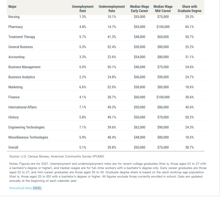Click the EXCEL download button
This screenshot has width=220, height=197.
[37, 188]
